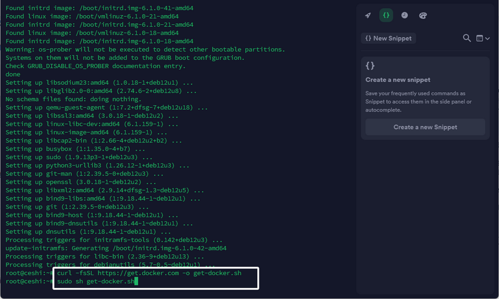Image resolution: width=499 pixels, height=299 pixels.
Task: Open the command history clock icon
Action: 404,16
